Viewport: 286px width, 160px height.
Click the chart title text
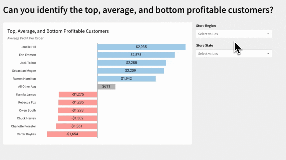(x=58, y=31)
